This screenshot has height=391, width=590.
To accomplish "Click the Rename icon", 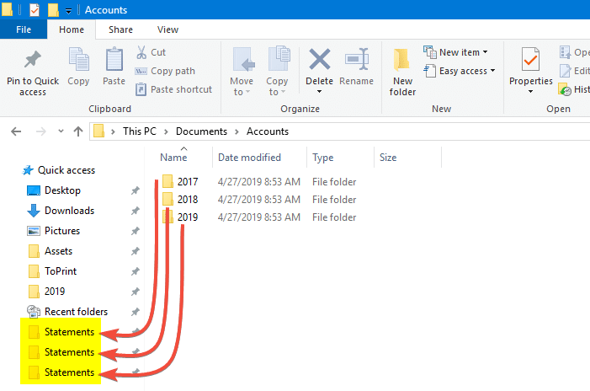I will click(356, 59).
